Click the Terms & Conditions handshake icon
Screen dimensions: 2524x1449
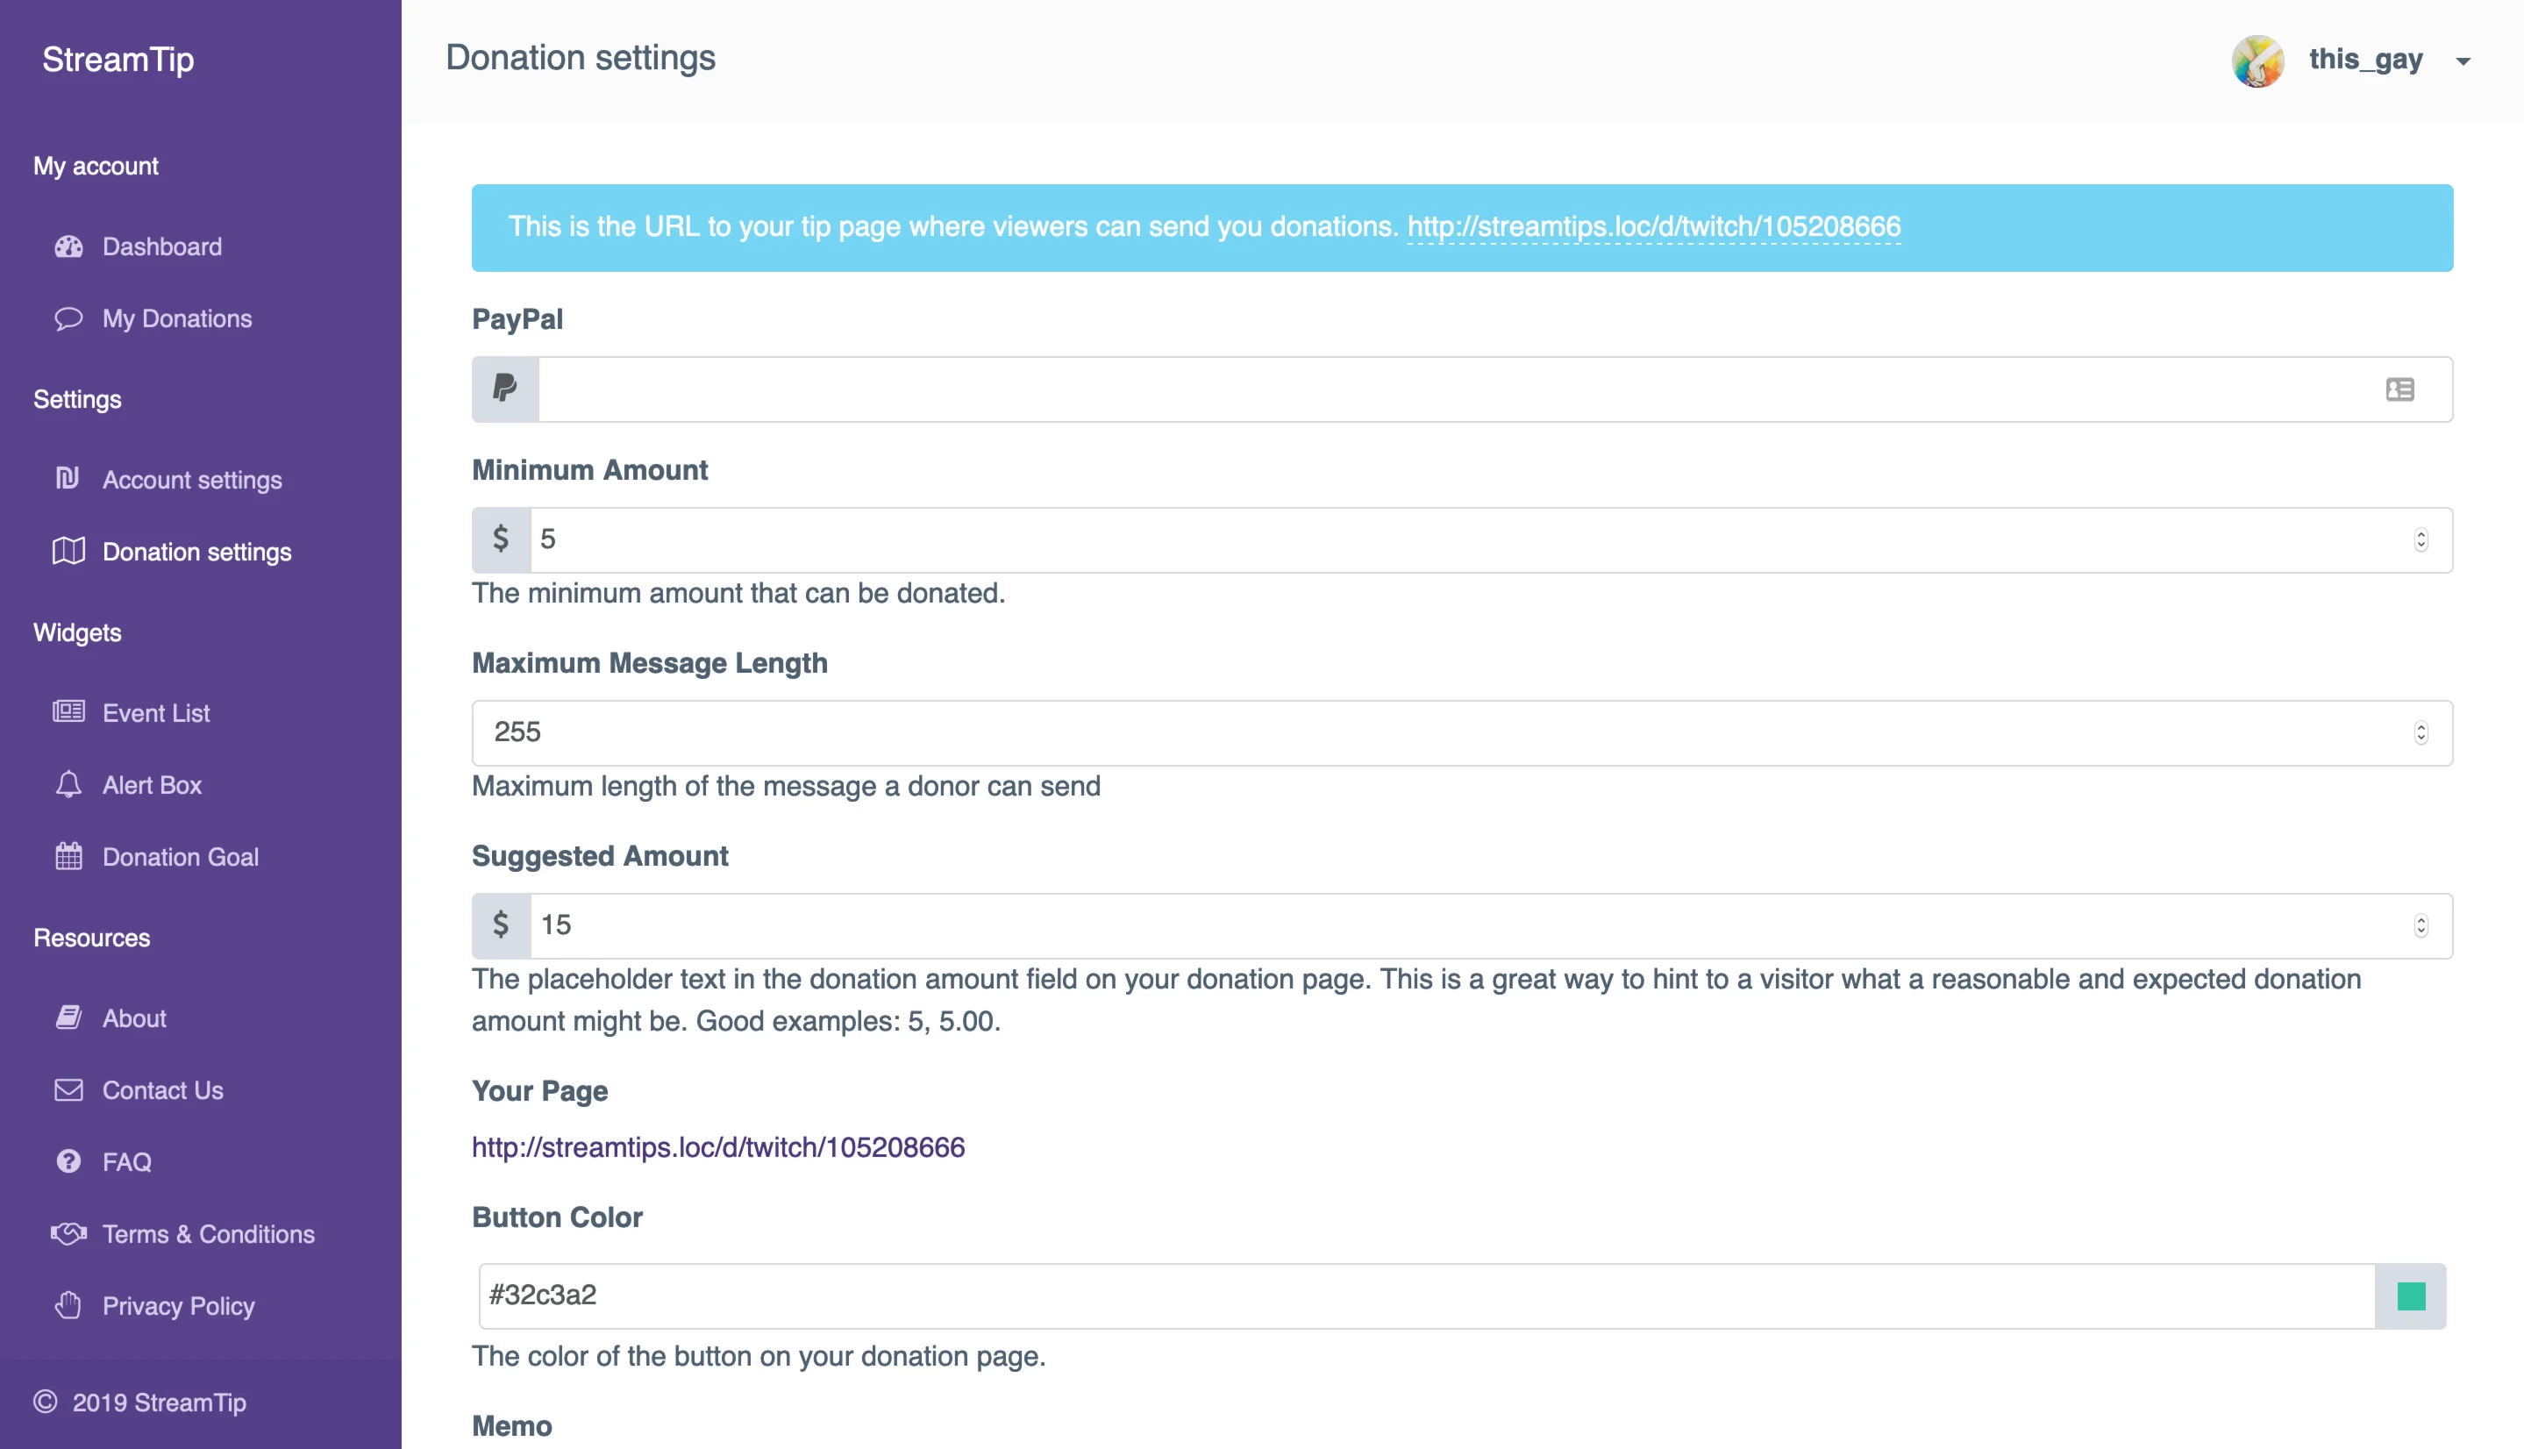click(x=68, y=1234)
